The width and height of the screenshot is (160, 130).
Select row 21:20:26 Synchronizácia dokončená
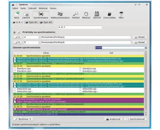(79, 112)
